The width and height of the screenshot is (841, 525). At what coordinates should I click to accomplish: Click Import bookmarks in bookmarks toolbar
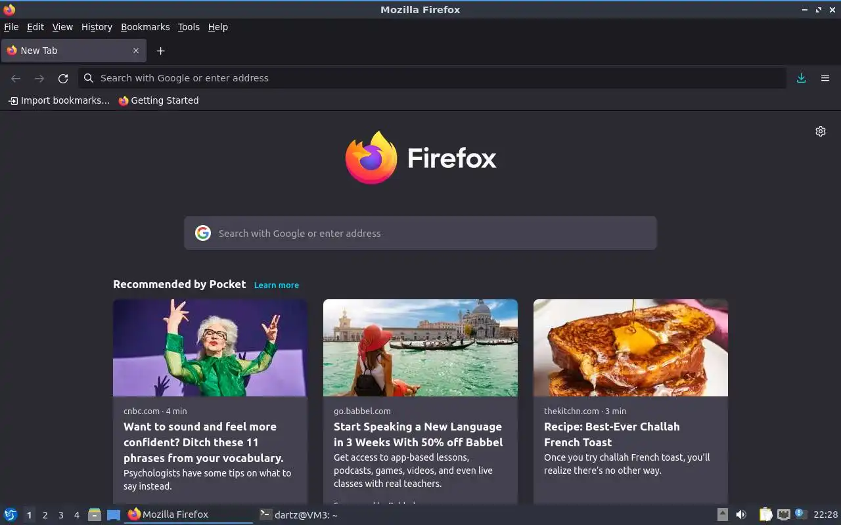tap(59, 100)
